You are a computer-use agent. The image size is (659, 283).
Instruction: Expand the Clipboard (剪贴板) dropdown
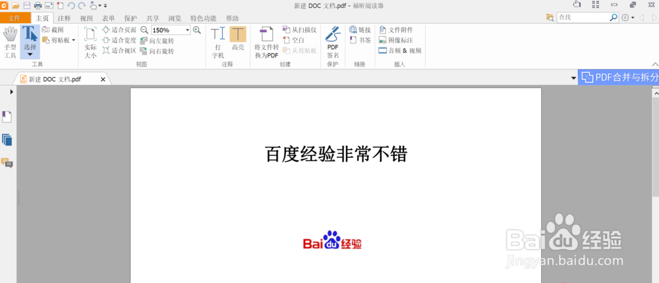click(74, 40)
